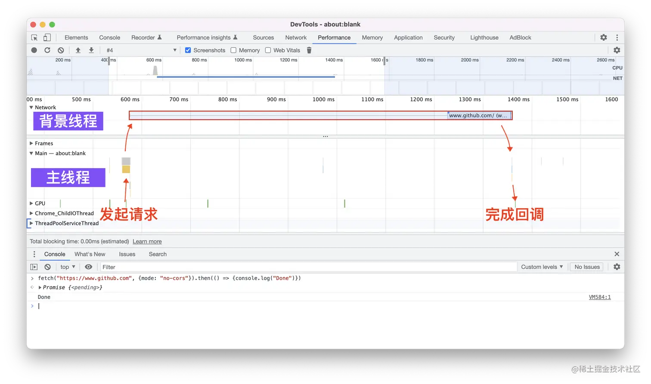651x384 pixels.
Task: Open the Lighthouse tab
Action: coord(484,37)
